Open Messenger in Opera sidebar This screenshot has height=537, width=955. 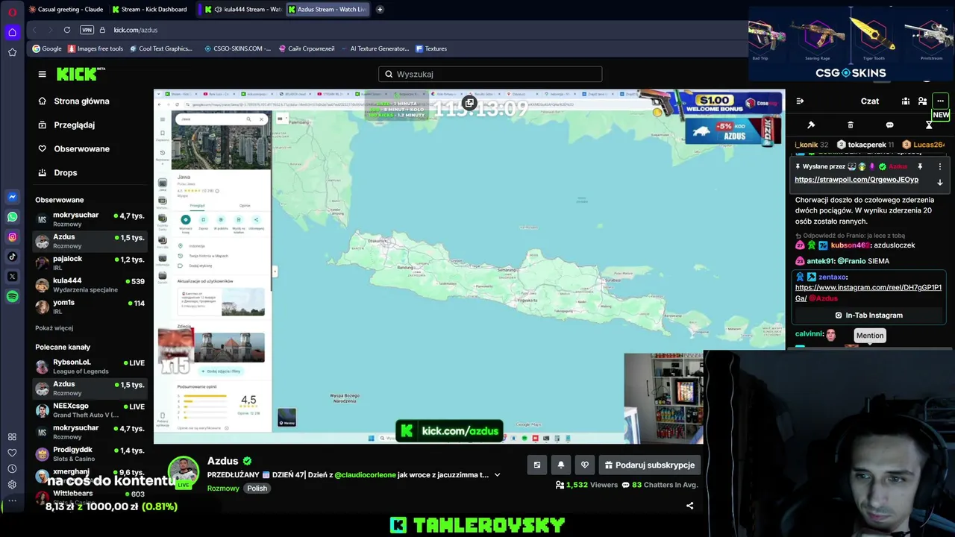12,197
